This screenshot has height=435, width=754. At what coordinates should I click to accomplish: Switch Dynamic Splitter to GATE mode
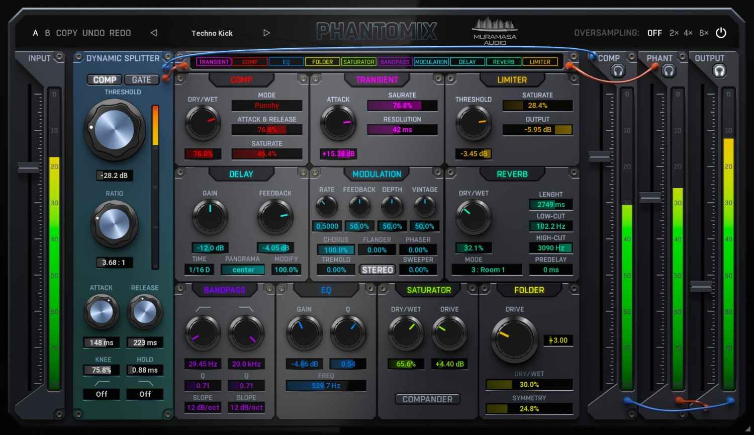141,79
